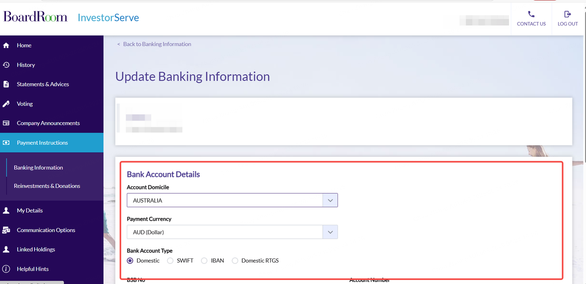The image size is (586, 284).
Task: Open Company Announcements menu item
Action: click(52, 123)
